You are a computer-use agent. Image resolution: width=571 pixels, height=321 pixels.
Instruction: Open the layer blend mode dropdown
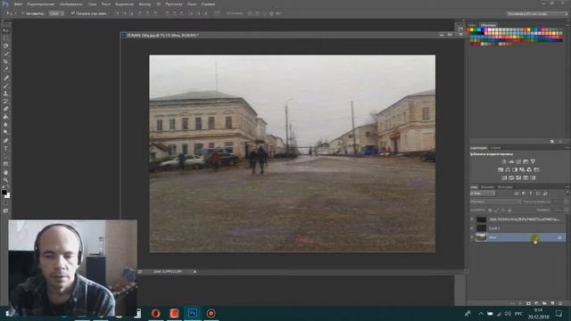tap(496, 202)
